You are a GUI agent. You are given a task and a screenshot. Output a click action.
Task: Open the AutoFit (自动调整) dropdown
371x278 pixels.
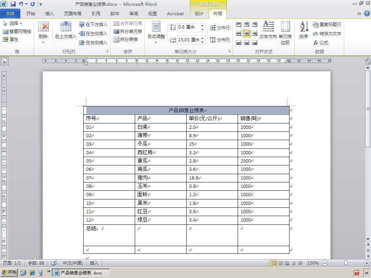coord(156,33)
